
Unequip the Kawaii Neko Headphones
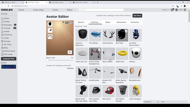(x=95, y=54)
